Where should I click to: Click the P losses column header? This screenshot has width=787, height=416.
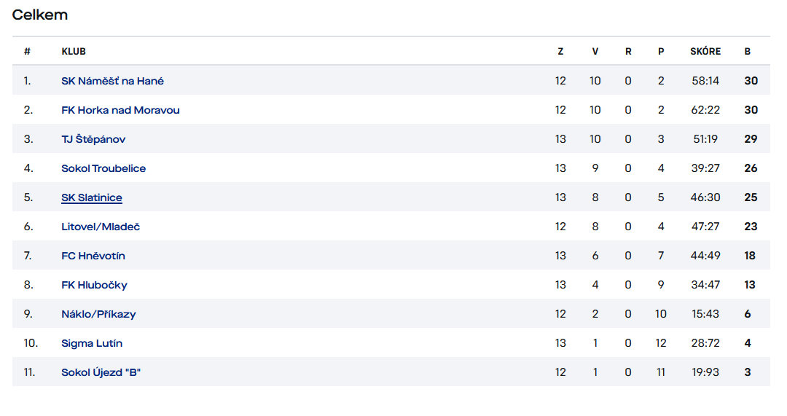pyautogui.click(x=661, y=51)
